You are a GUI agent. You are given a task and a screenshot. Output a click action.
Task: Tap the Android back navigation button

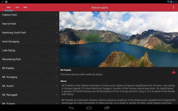[x=71, y=108]
